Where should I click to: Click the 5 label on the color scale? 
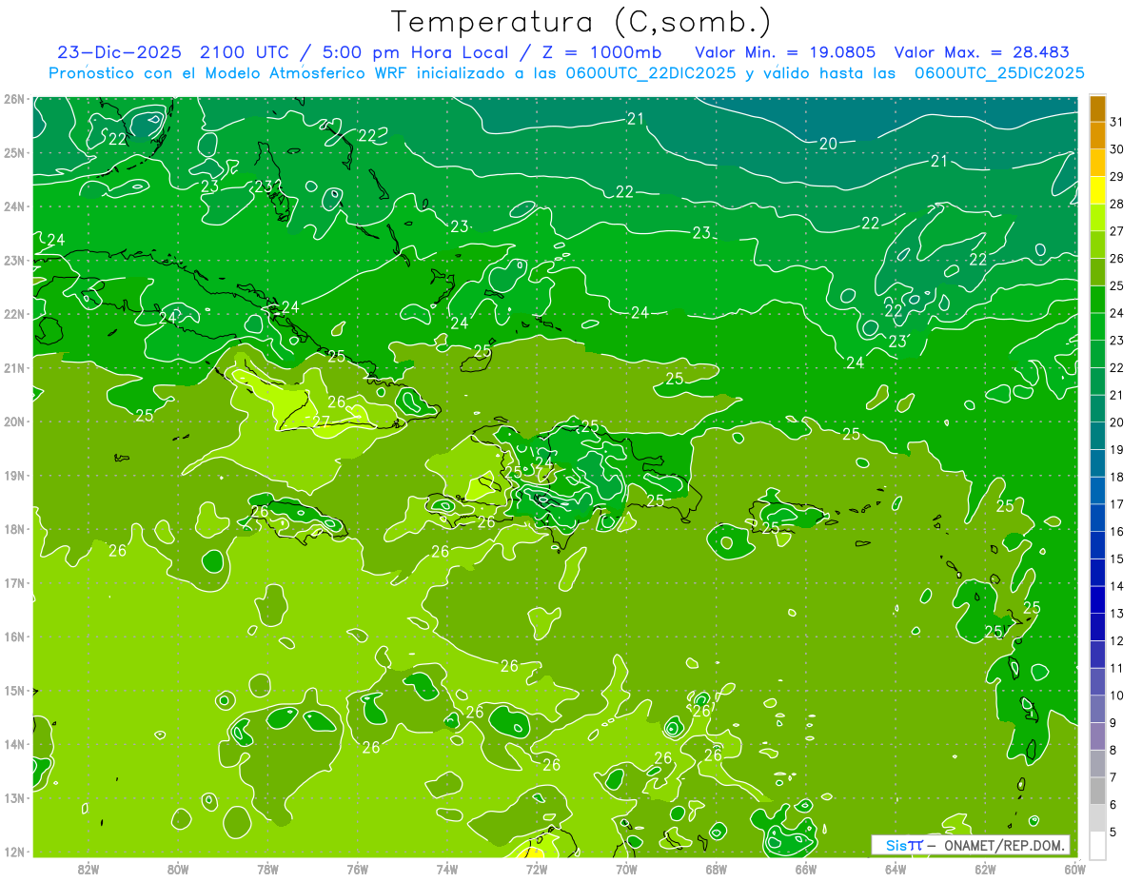pyautogui.click(x=1113, y=832)
